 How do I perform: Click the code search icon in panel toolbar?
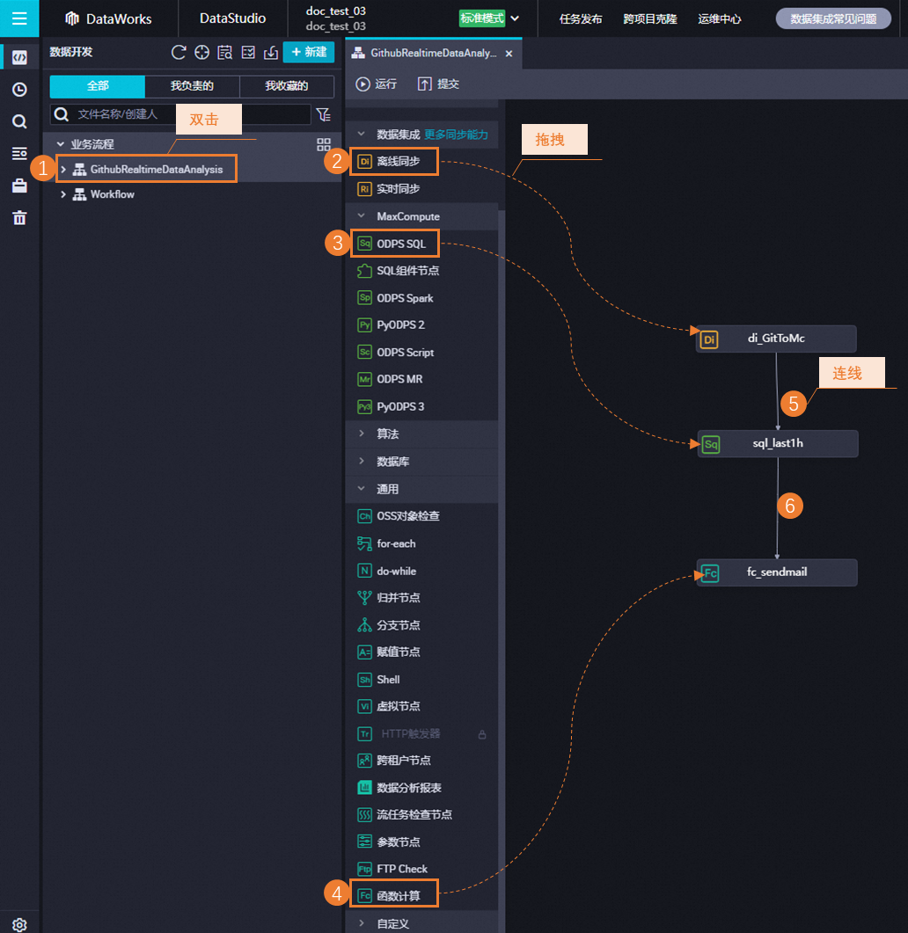point(225,53)
